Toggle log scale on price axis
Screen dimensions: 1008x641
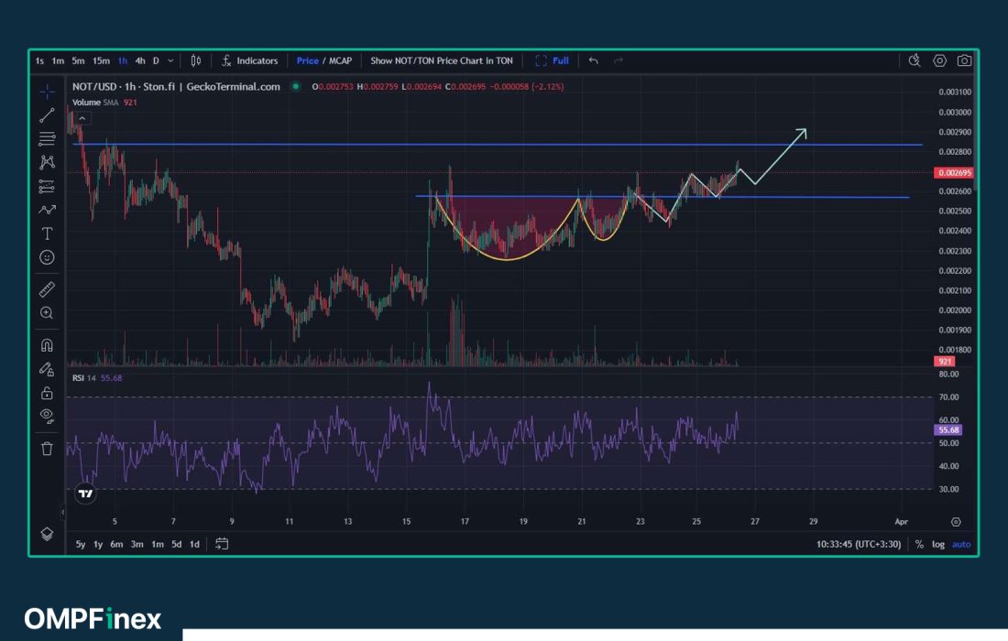pos(938,544)
